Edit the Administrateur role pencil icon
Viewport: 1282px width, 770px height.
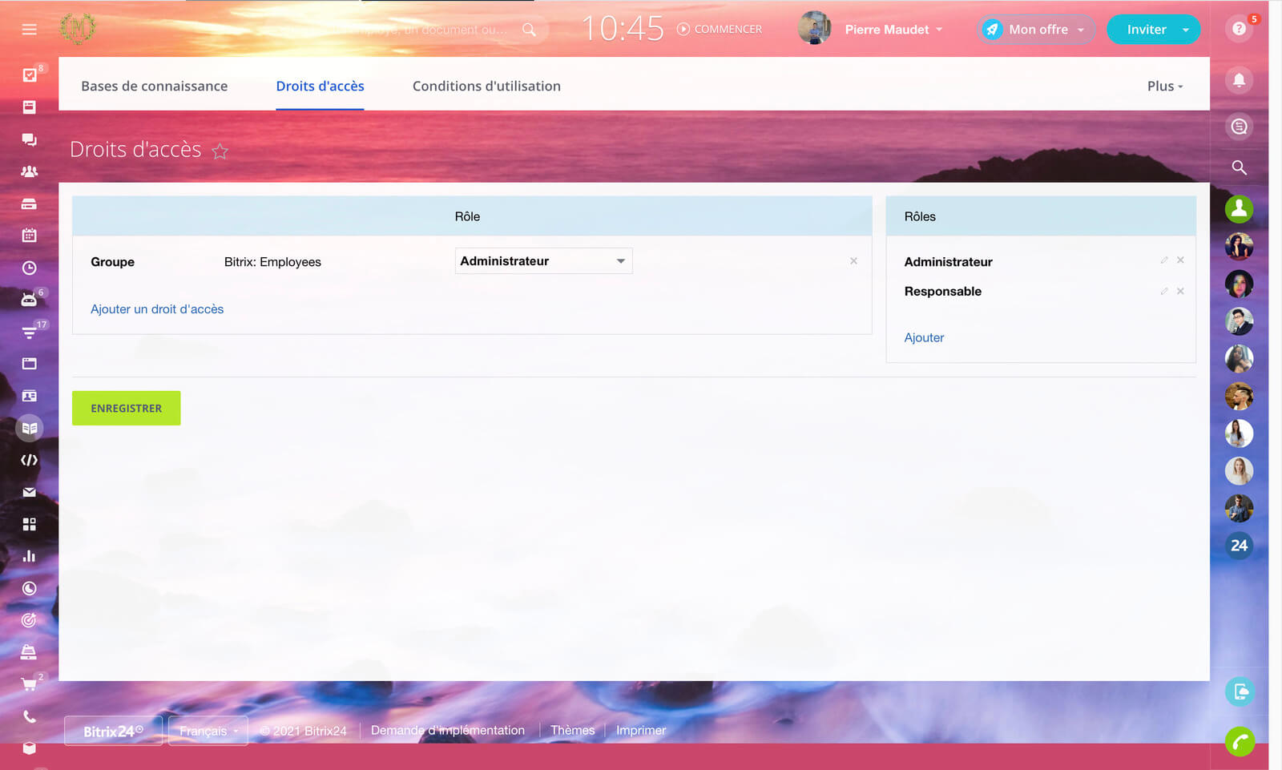pos(1163,260)
